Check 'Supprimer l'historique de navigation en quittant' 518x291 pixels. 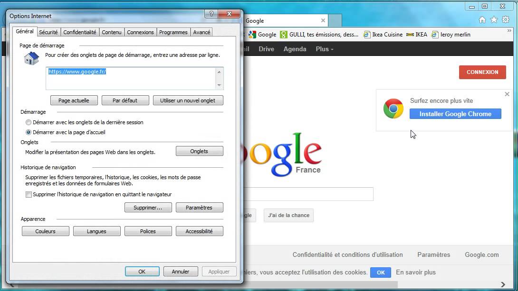click(x=29, y=194)
